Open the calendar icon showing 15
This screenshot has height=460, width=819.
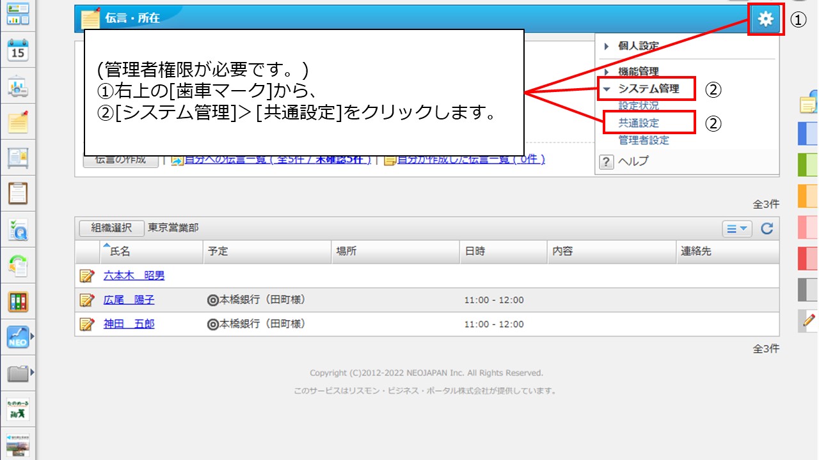pyautogui.click(x=18, y=50)
